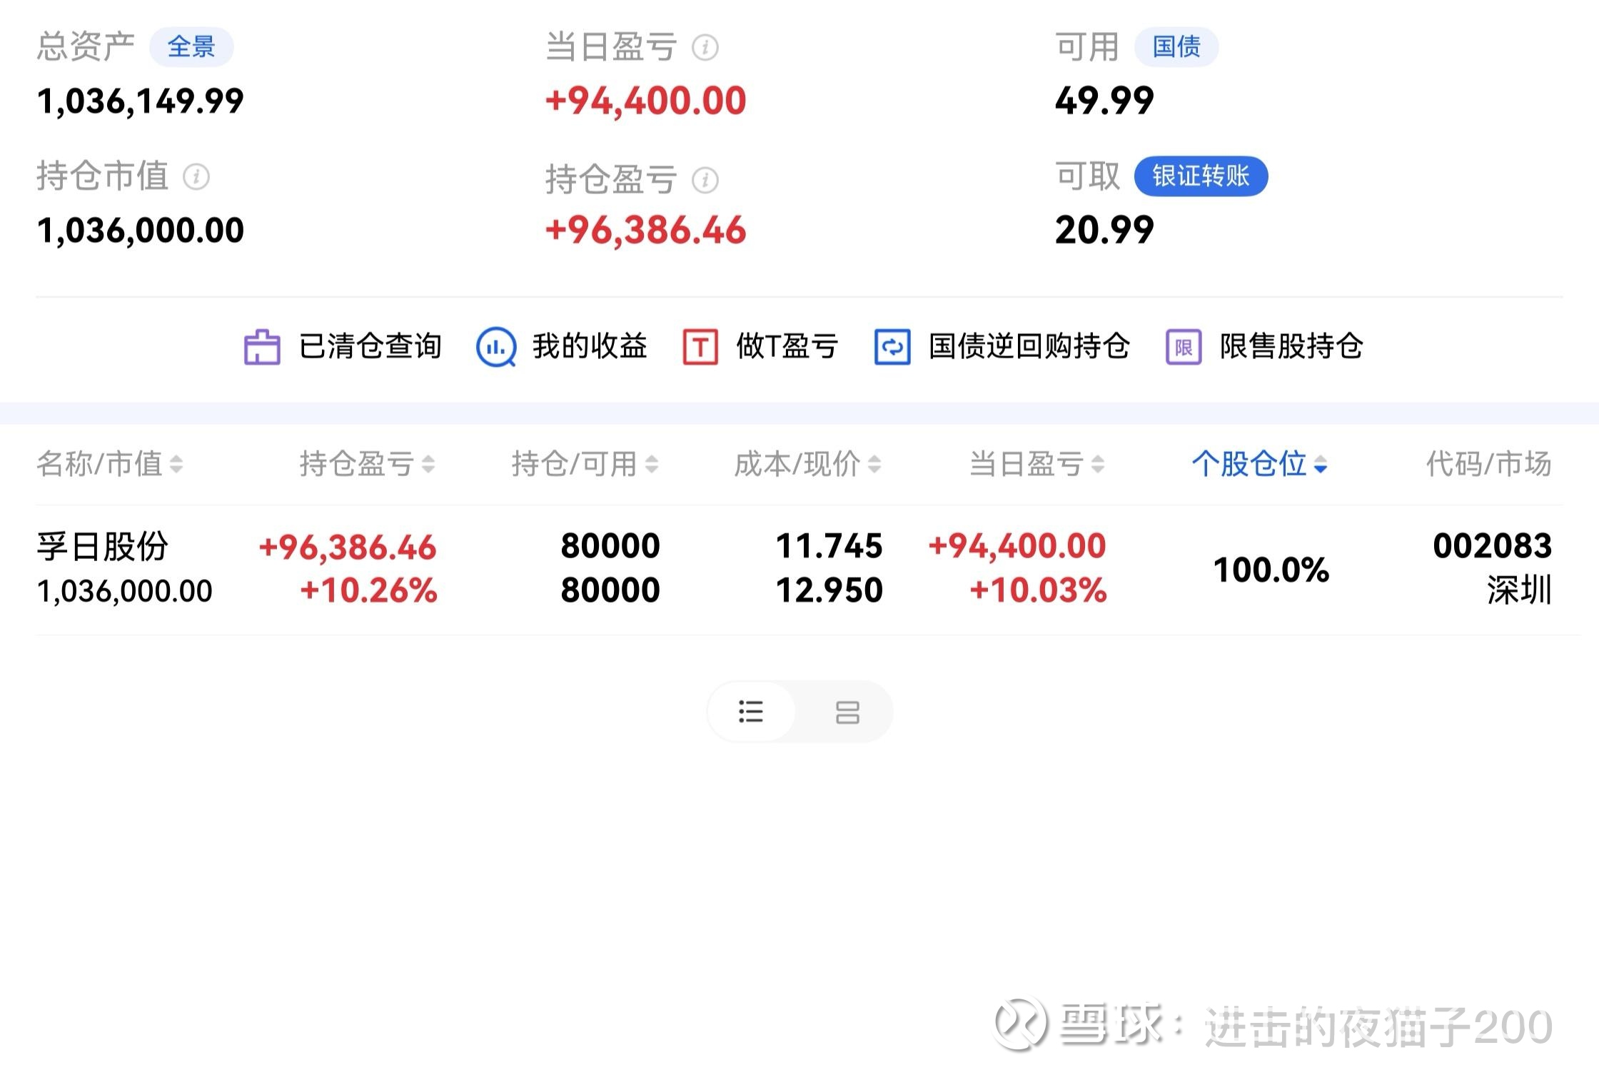Sort by 成本/现价 column header
Image resolution: width=1599 pixels, height=1075 pixels.
click(x=807, y=465)
